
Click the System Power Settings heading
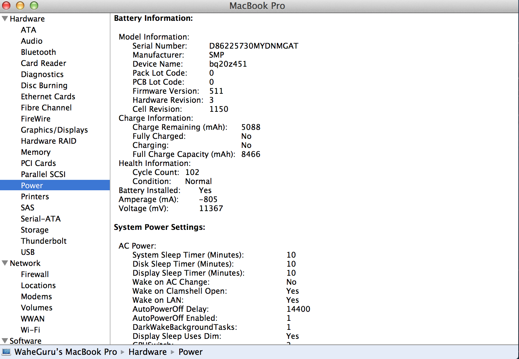coord(159,227)
